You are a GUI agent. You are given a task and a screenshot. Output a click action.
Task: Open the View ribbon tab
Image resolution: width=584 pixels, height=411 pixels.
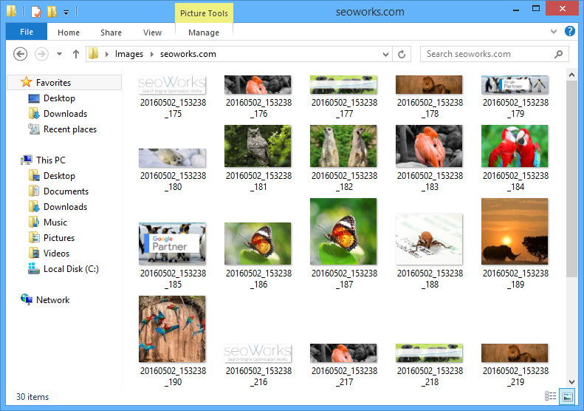tap(152, 33)
